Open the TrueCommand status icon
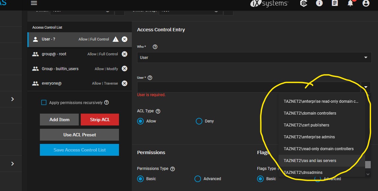Viewport: 378px width, 191px height. pos(304,3)
